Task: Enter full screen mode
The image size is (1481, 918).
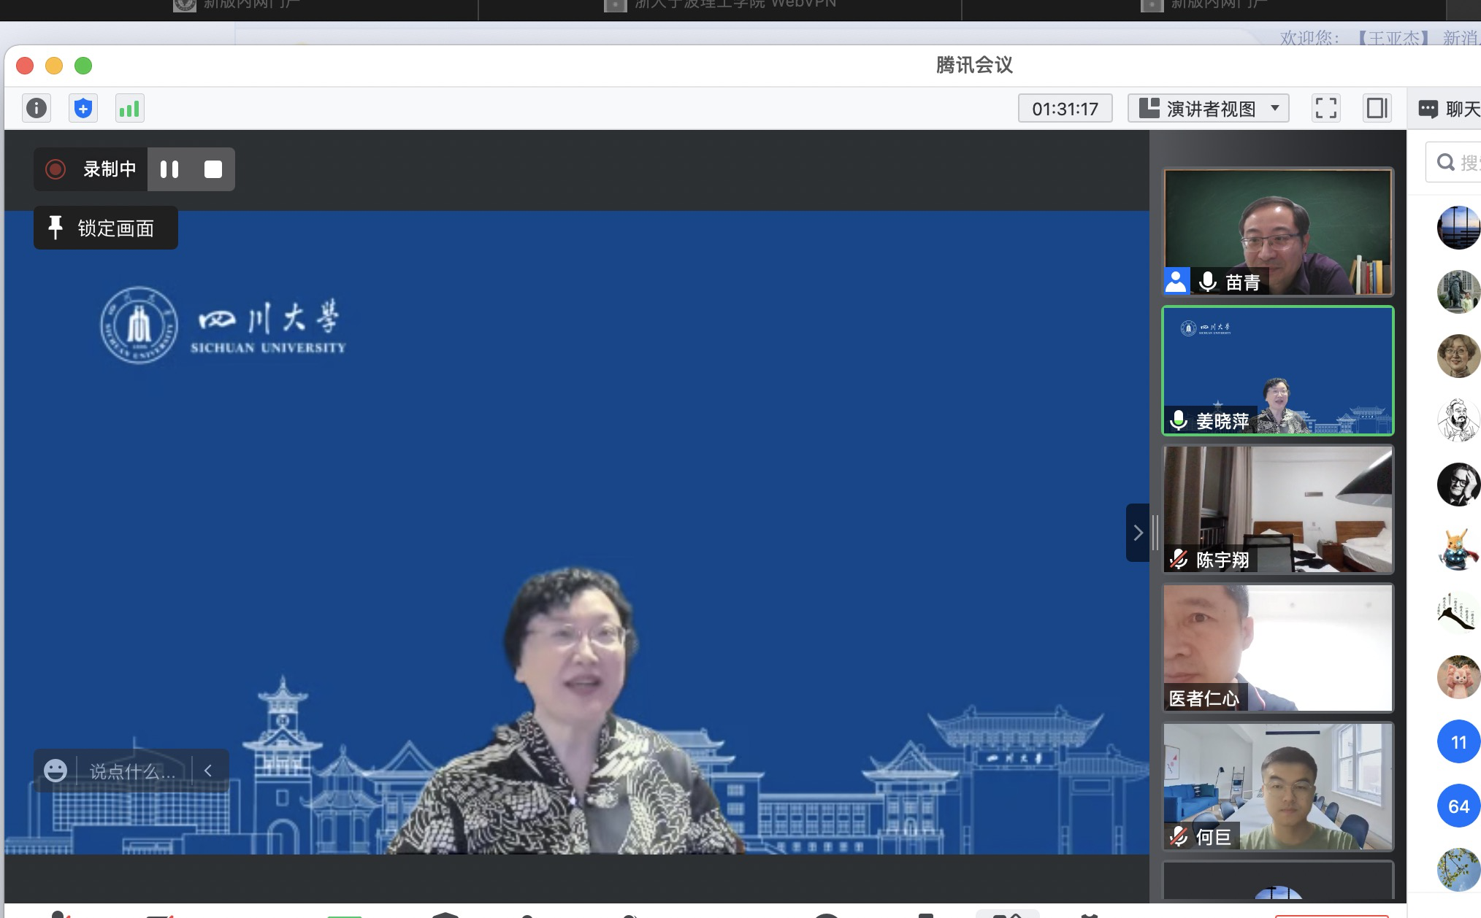Action: [x=1325, y=109]
